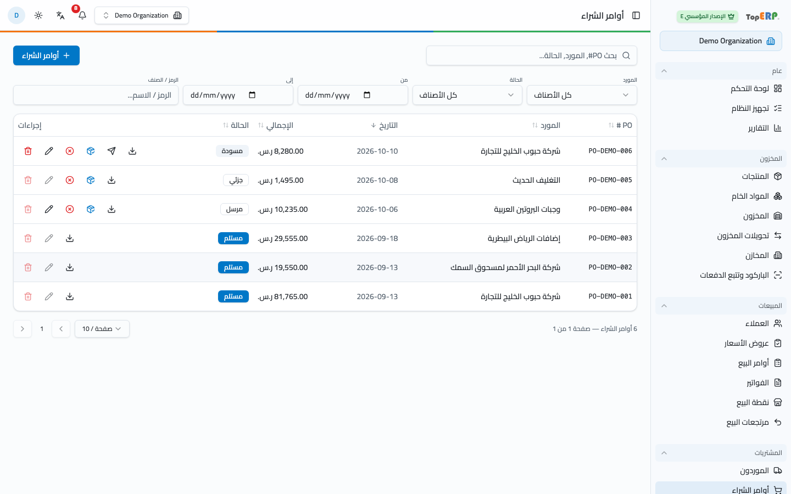Download PO-DEMO-002 document
791x494 pixels.
tap(70, 267)
